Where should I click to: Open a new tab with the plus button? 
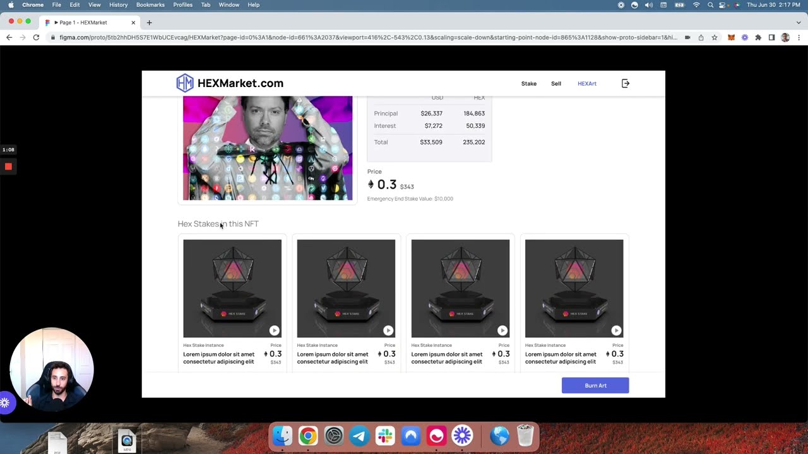(149, 23)
